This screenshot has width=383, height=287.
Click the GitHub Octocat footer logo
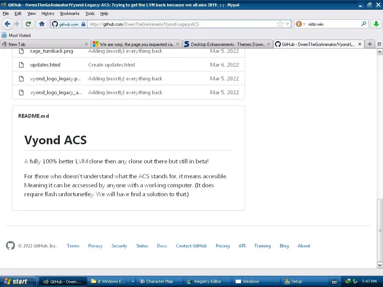(x=10, y=246)
